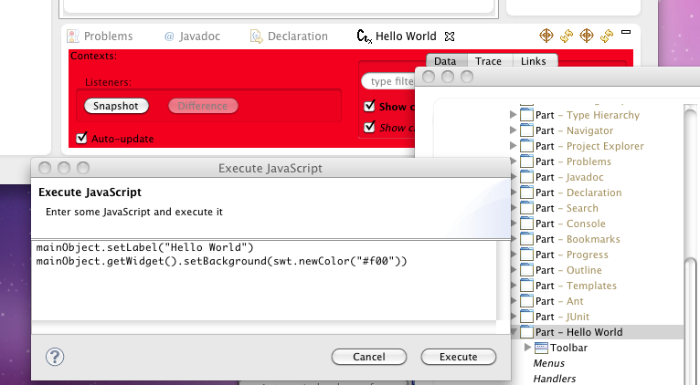
Task: Close the Hello World view tab
Action: pos(449,36)
